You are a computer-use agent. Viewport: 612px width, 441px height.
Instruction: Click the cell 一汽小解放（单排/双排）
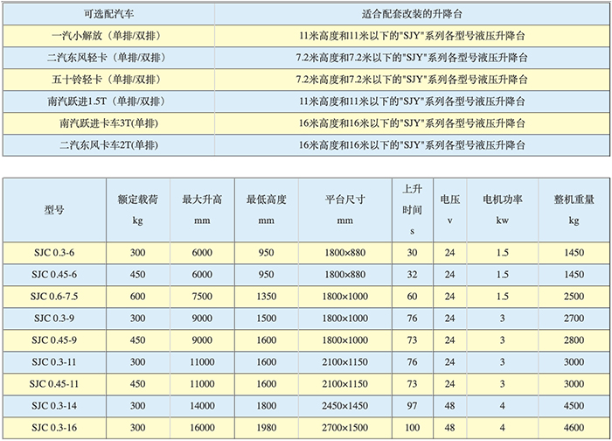click(x=109, y=37)
